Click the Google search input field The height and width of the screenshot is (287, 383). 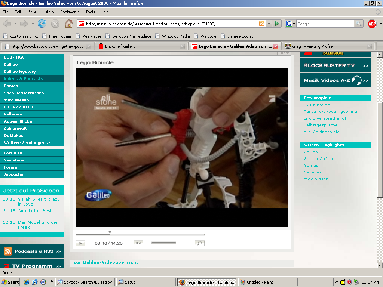[325, 24]
